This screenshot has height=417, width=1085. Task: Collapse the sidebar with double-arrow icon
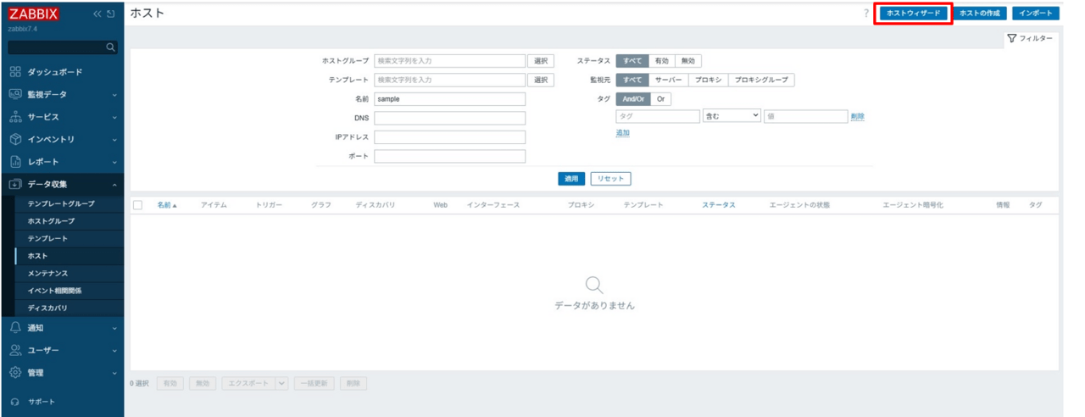pos(97,14)
